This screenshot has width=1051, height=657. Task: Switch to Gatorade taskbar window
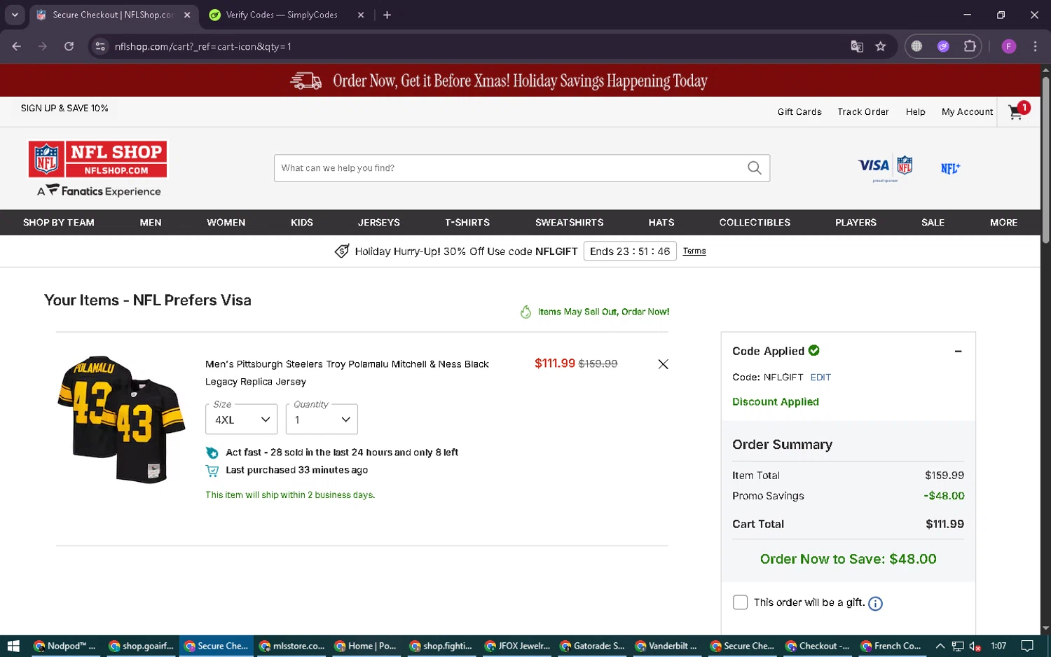tap(592, 646)
